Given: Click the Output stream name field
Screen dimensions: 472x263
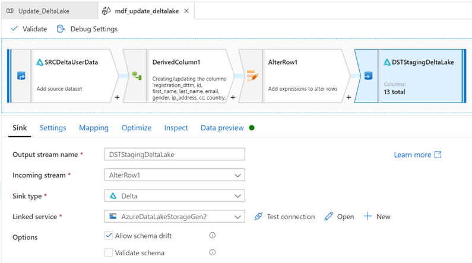Looking at the screenshot, I should tap(174, 155).
